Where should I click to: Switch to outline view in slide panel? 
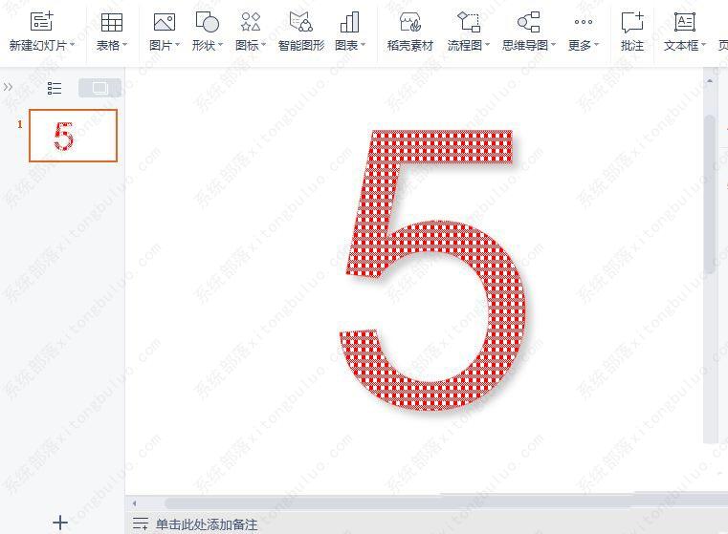click(x=55, y=88)
